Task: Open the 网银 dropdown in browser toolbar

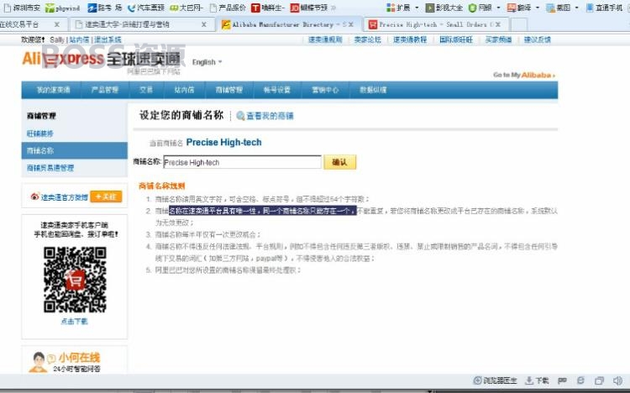Action: pyautogui.click(x=485, y=8)
